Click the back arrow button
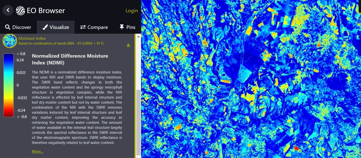This screenshot has height=158, width=361. coord(8,10)
